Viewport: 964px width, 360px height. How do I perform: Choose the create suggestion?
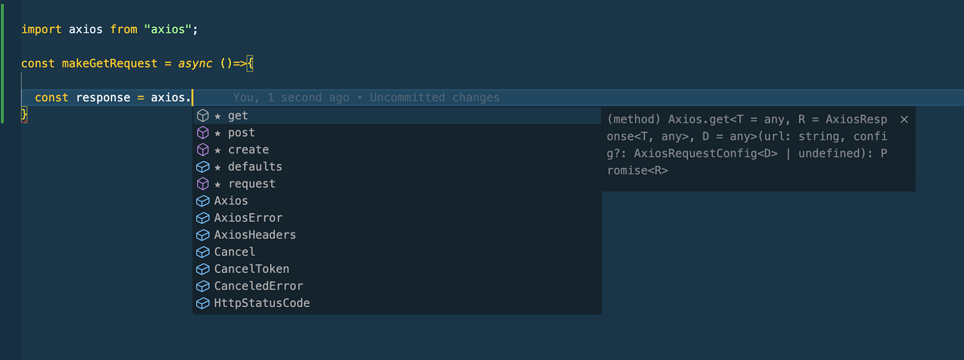pos(396,149)
